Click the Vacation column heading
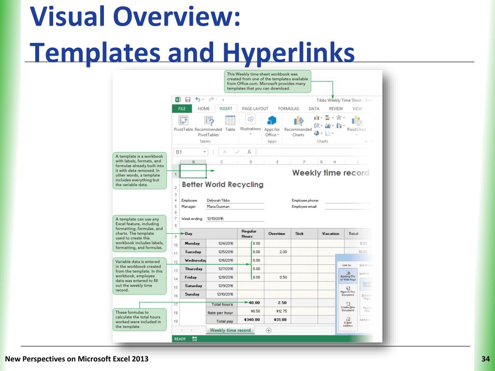Screen dimensions: 495x371 (x=331, y=234)
